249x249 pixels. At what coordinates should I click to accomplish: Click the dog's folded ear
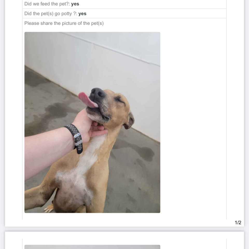[129, 121]
